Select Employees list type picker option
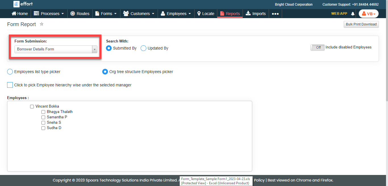The image size is (388, 186). (x=10, y=72)
